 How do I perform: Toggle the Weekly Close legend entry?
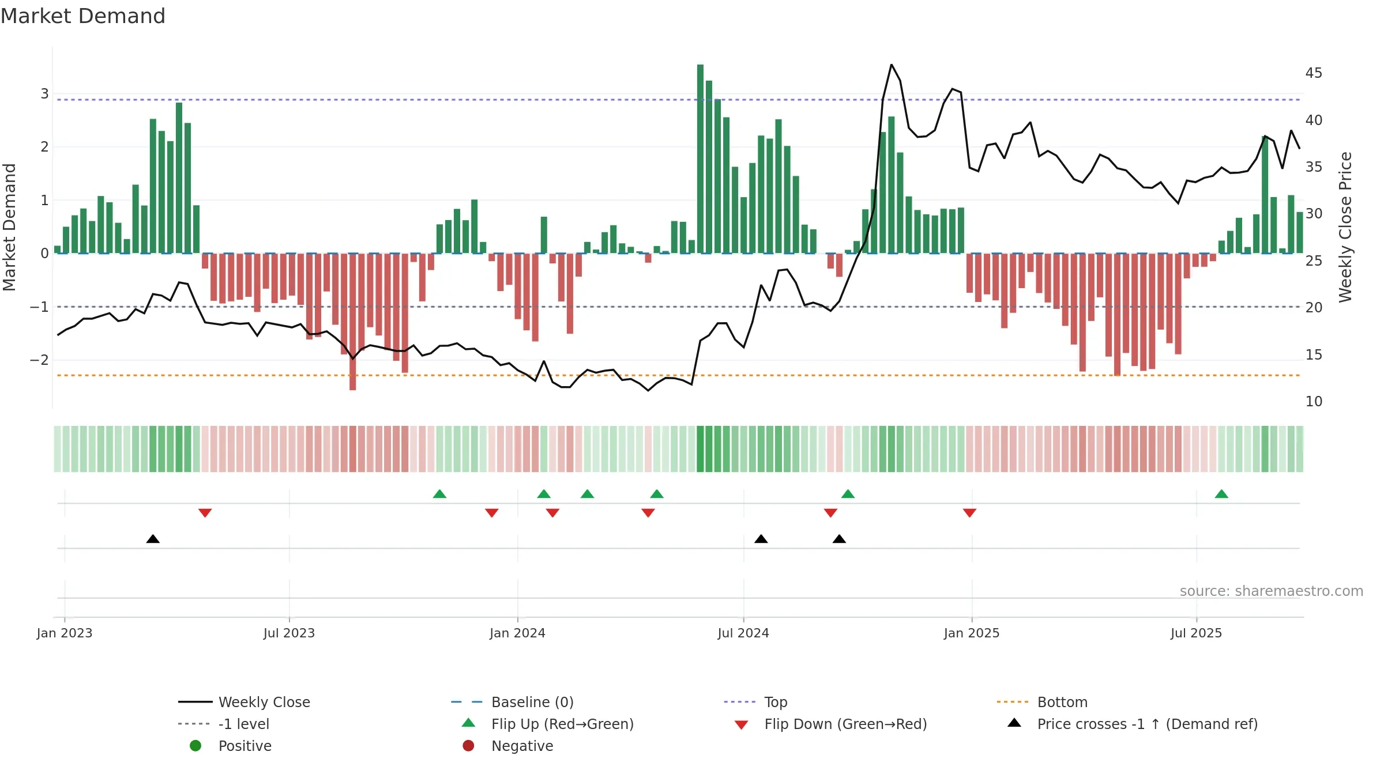pyautogui.click(x=244, y=702)
